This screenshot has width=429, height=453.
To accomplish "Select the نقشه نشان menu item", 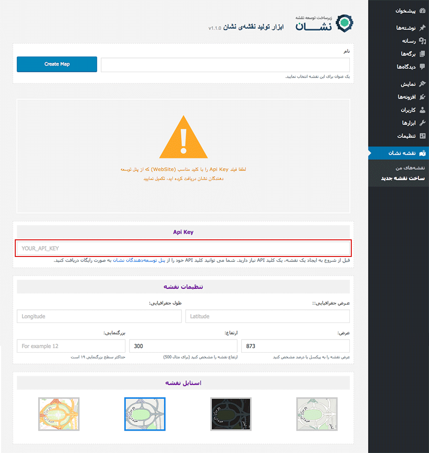I will 398,153.
